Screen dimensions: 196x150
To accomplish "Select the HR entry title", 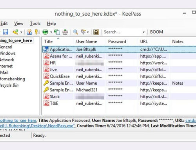I will (53, 63).
